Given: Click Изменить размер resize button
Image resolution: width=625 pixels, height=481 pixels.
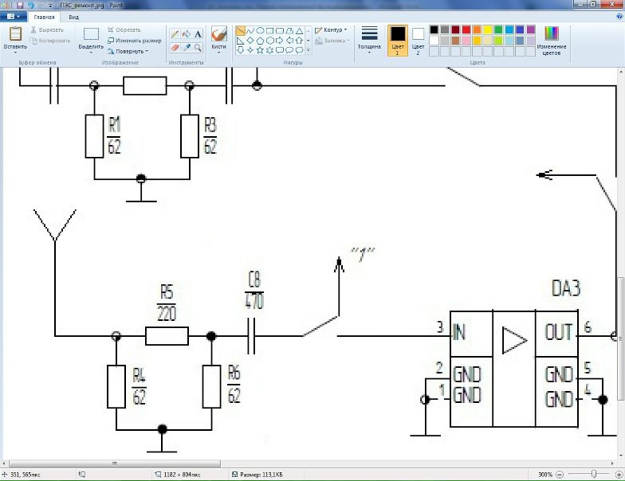Looking at the screenshot, I should (134, 41).
